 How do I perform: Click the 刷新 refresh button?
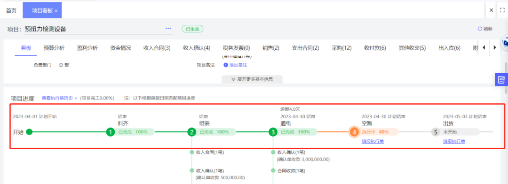coord(485,29)
